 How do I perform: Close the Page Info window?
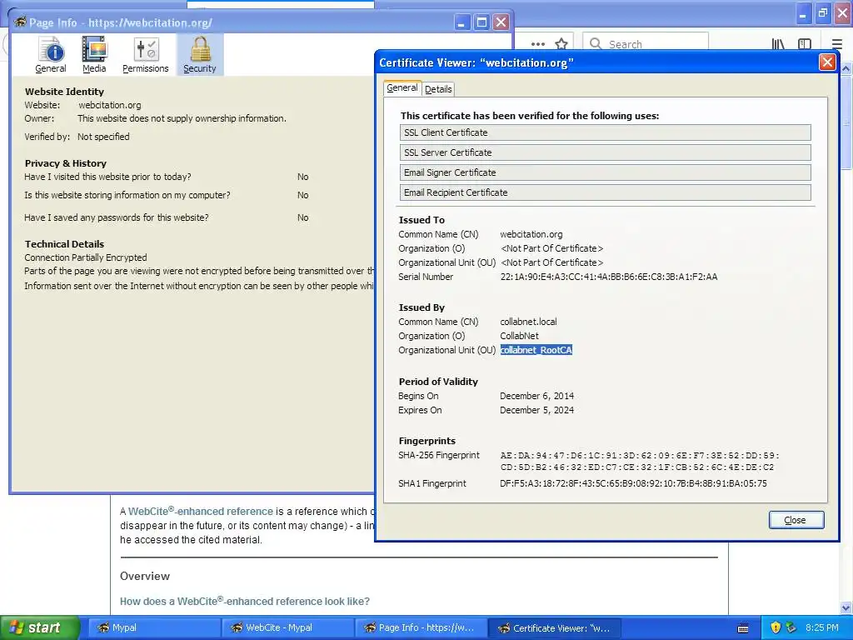click(501, 22)
